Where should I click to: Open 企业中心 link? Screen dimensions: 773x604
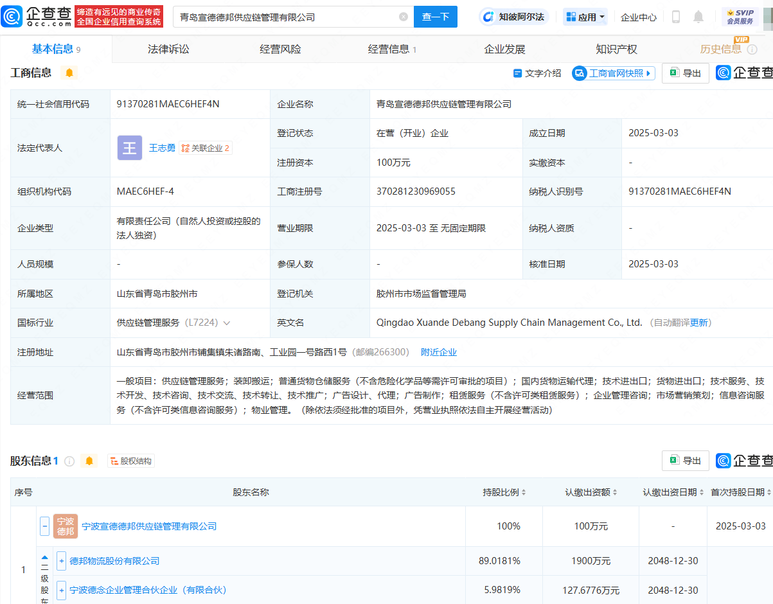click(639, 17)
